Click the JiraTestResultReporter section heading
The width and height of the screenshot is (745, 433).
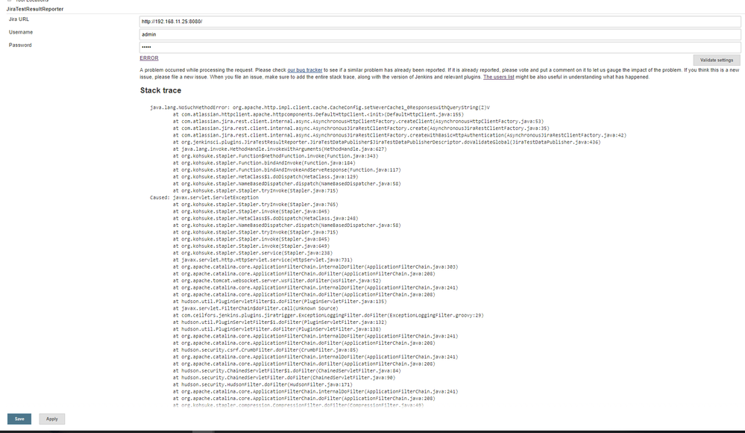(35, 9)
